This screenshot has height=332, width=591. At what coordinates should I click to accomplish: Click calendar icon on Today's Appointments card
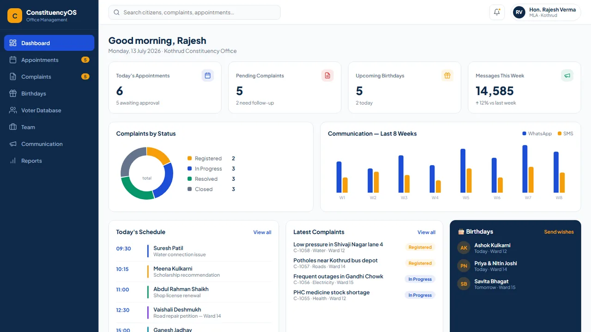click(x=208, y=76)
